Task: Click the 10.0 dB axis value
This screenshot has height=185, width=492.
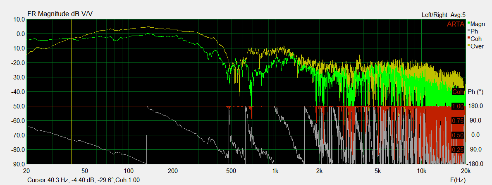Action: 19,19
